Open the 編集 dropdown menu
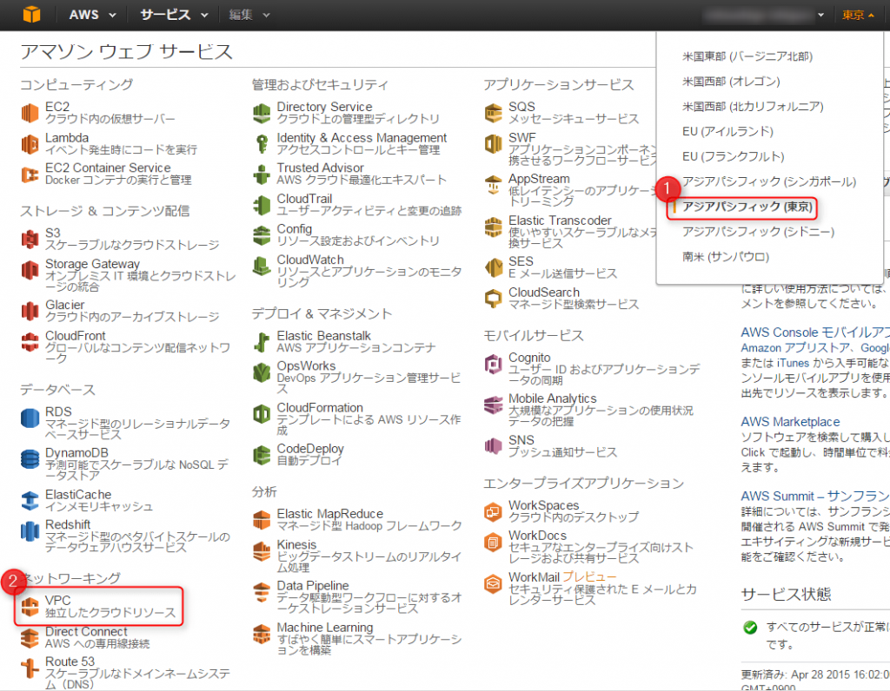The height and width of the screenshot is (691, 890). pyautogui.click(x=249, y=15)
